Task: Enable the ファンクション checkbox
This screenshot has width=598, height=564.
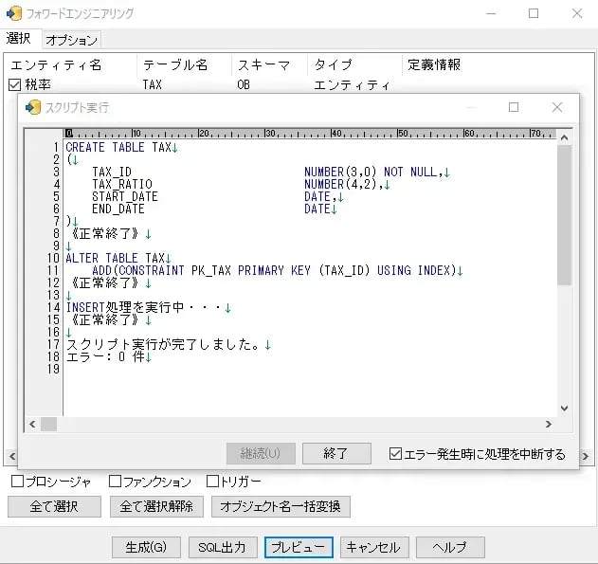Action: (115, 482)
